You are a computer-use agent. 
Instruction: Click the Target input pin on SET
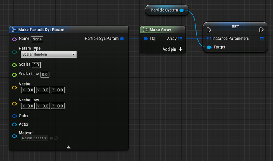pyautogui.click(x=209, y=47)
